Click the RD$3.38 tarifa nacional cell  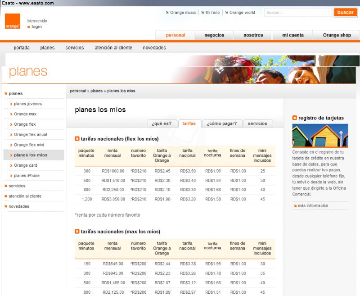pyautogui.click(x=188, y=264)
